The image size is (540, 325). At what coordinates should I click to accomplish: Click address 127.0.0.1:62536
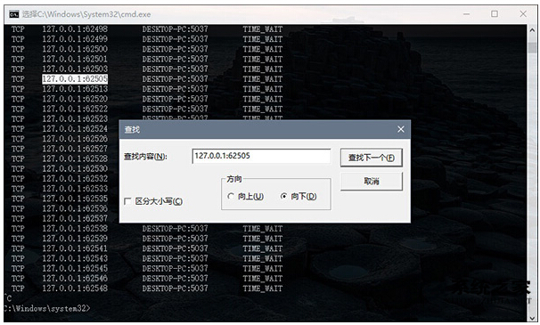pos(75,208)
